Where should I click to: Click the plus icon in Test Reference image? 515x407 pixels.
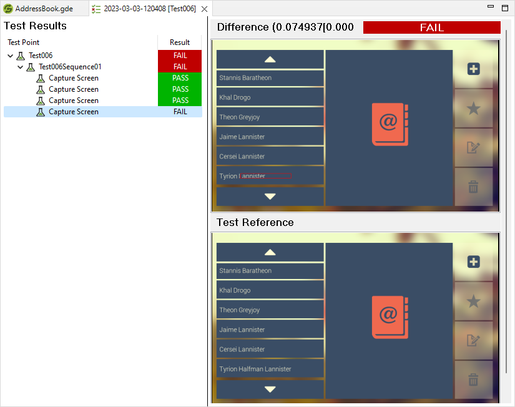tap(473, 262)
